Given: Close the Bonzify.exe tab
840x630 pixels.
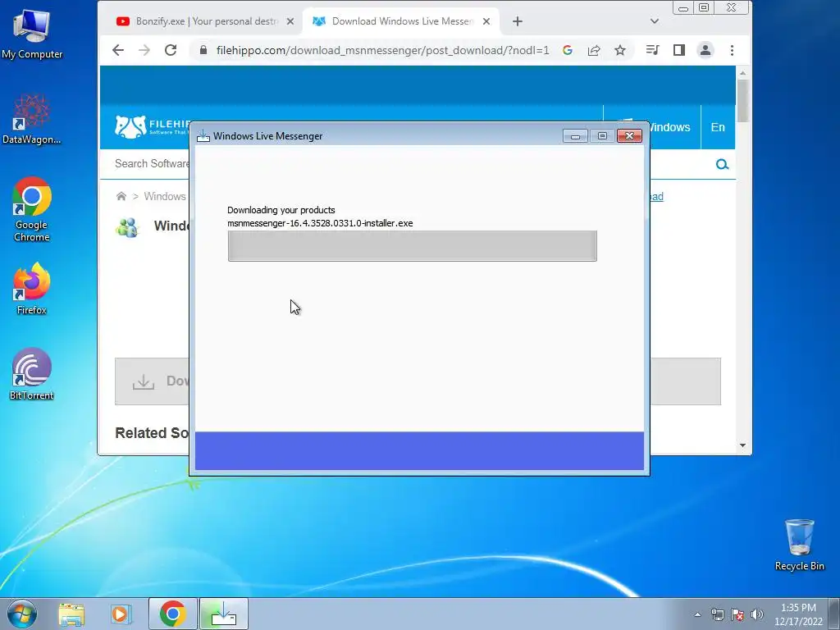Looking at the screenshot, I should 290,21.
